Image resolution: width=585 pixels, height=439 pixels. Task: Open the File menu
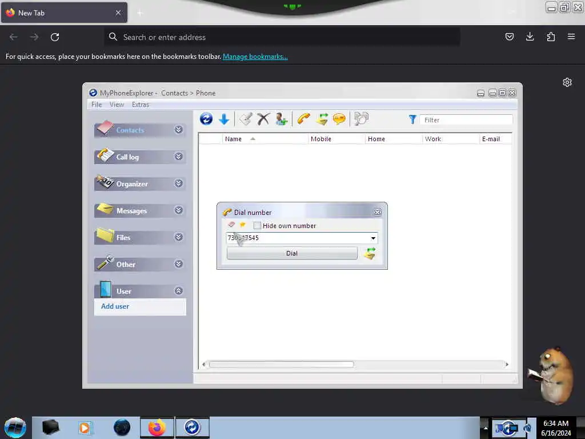[x=97, y=105]
